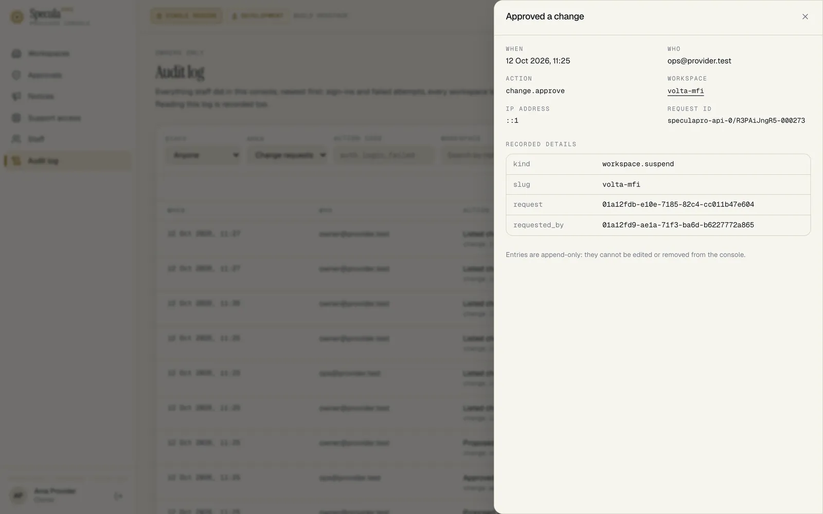The image size is (823, 514).
Task: Select the request UUID ending cc011b47e604
Action: (678, 205)
